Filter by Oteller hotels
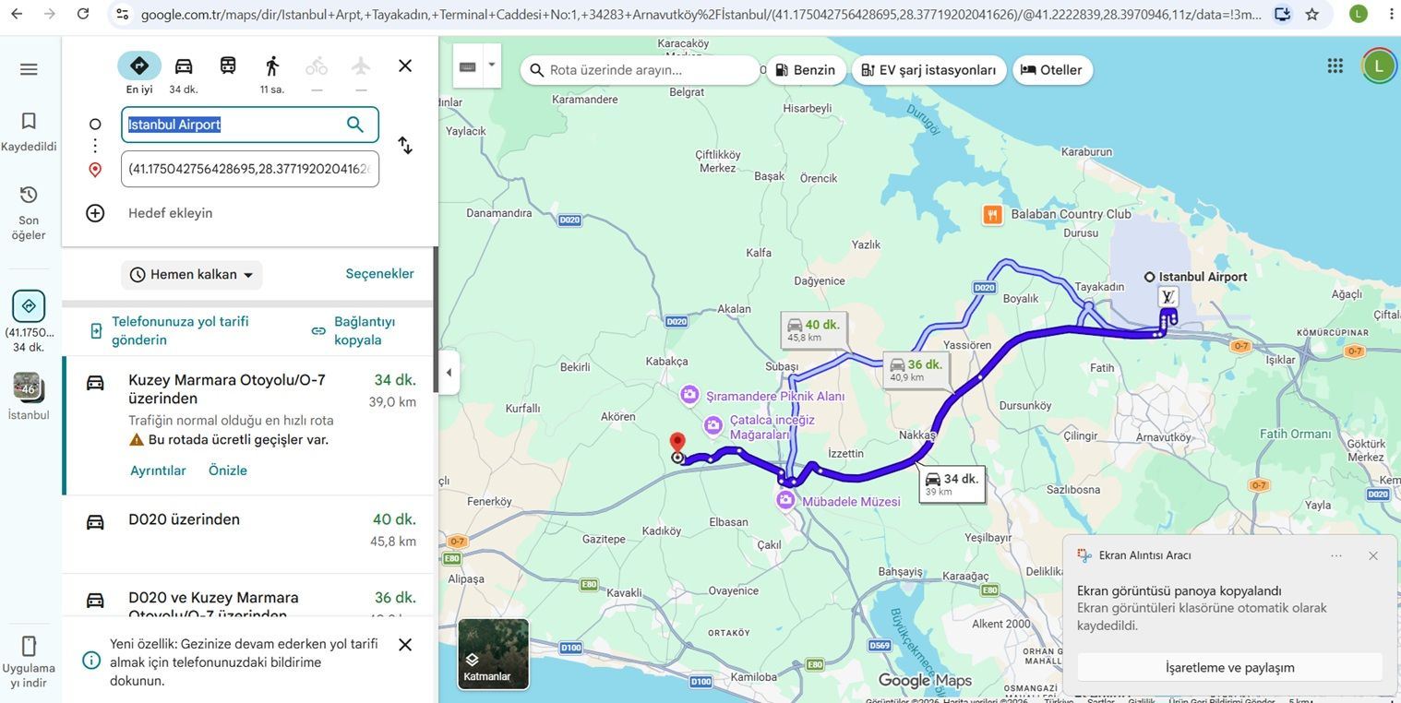Viewport: 1401px width, 703px height. [1052, 70]
